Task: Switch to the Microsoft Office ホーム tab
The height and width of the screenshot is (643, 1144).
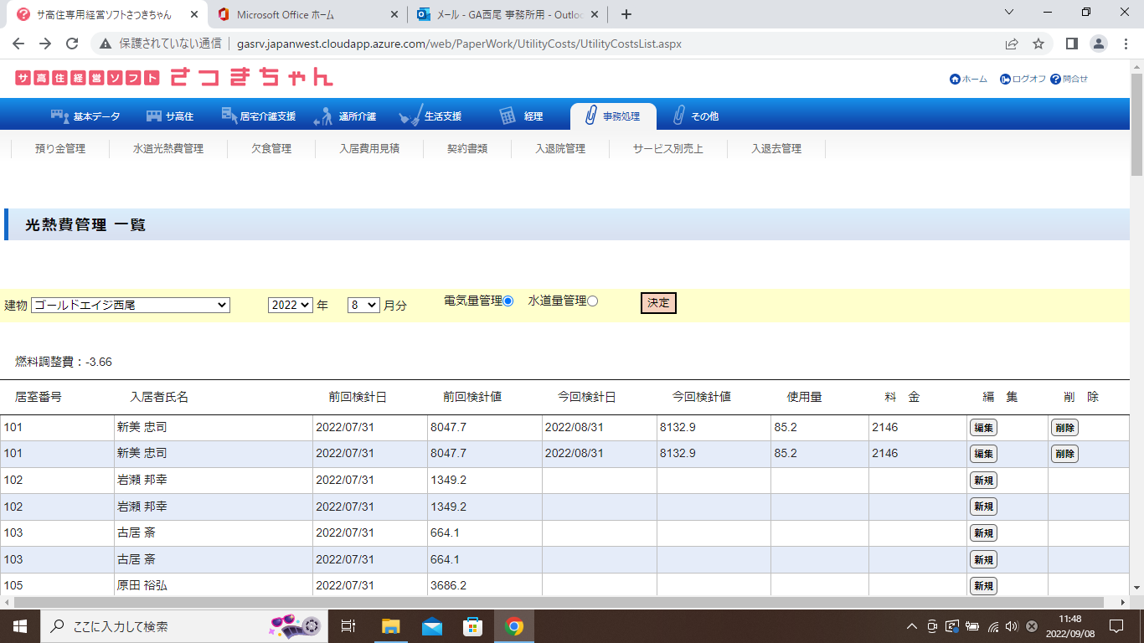Action: click(x=306, y=14)
